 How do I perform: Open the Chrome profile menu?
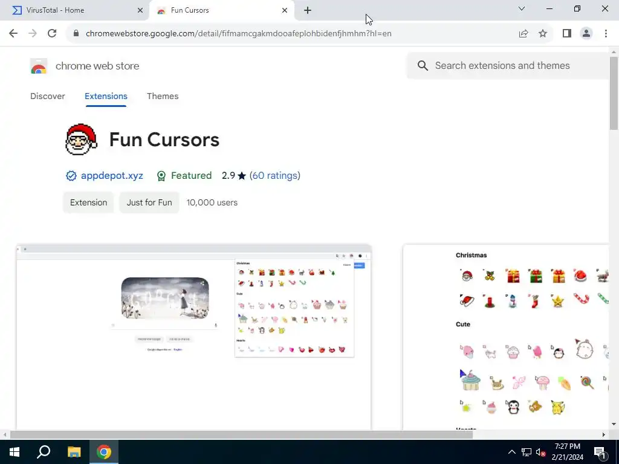[586, 33]
